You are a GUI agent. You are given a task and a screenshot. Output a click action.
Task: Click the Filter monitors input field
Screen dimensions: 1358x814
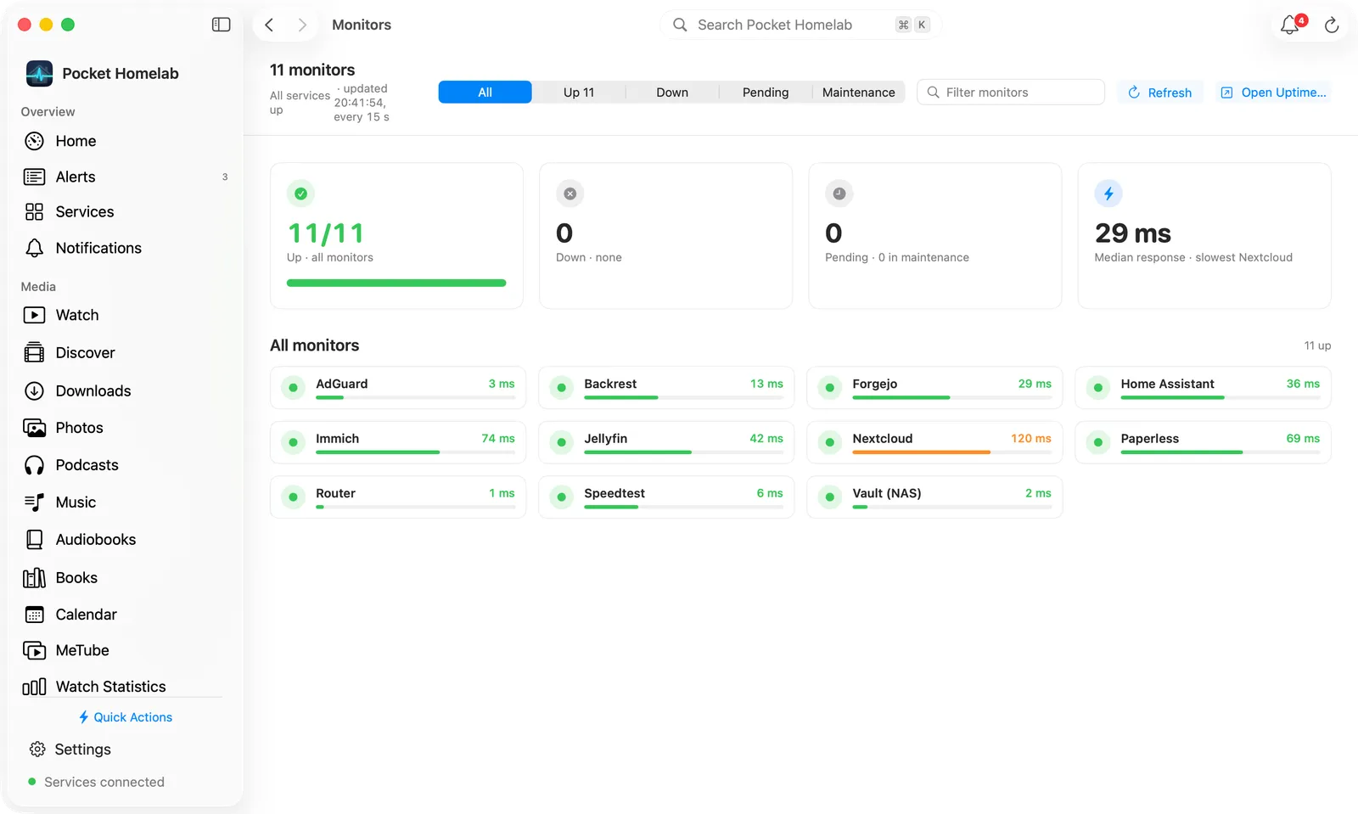pyautogui.click(x=1011, y=92)
